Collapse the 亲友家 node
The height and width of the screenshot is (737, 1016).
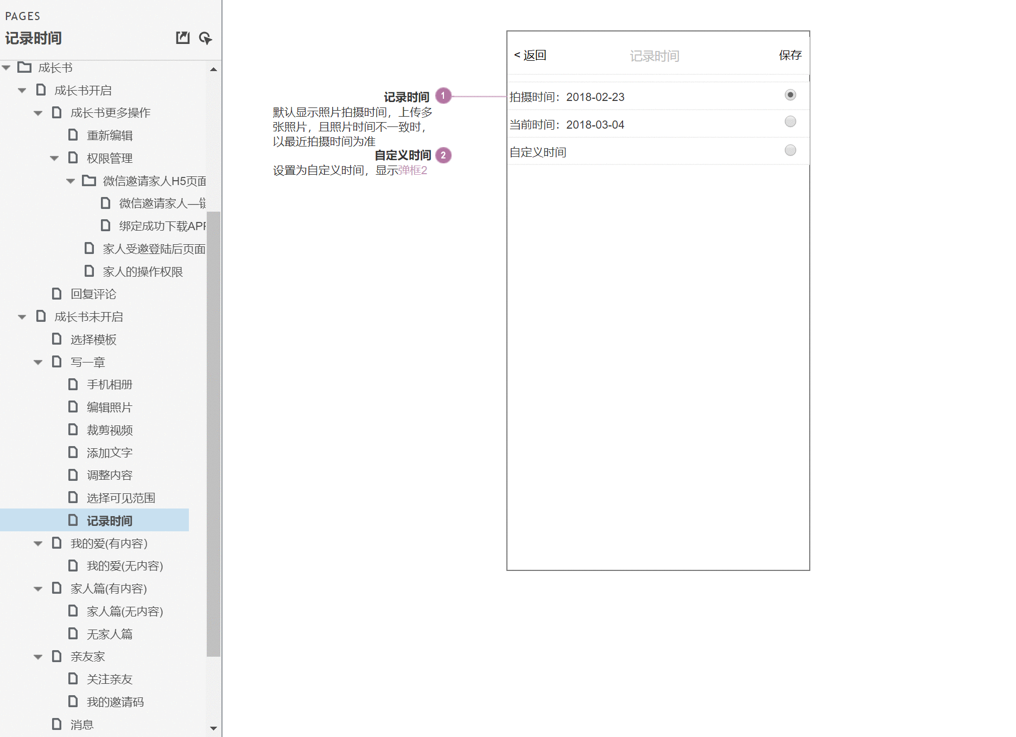[x=39, y=657]
